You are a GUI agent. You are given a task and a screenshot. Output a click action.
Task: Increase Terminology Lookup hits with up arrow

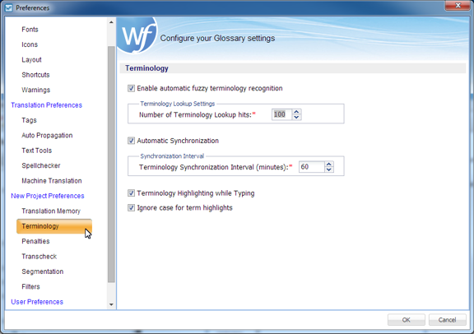(296, 112)
